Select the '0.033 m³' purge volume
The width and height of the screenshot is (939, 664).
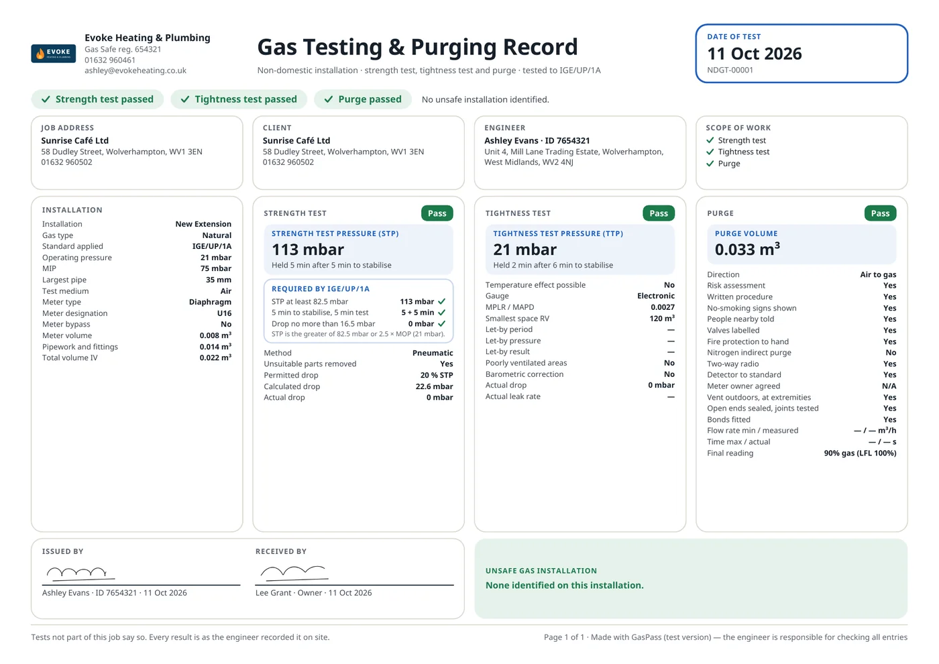747,250
